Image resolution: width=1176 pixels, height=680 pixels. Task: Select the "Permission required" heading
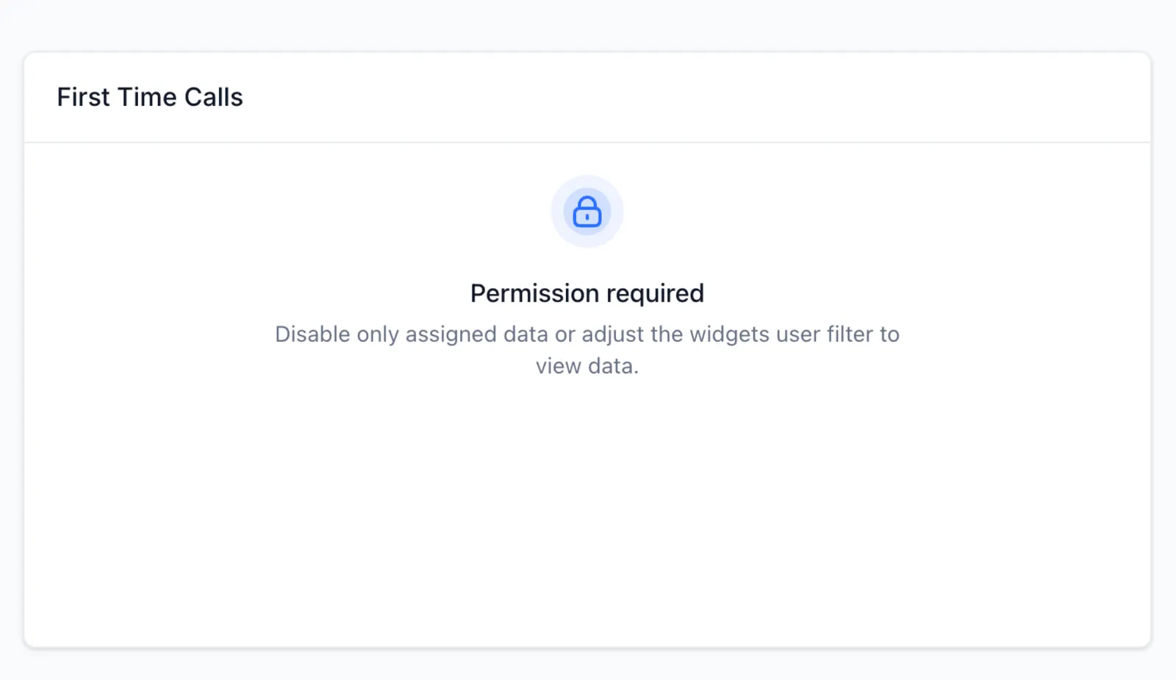point(587,293)
